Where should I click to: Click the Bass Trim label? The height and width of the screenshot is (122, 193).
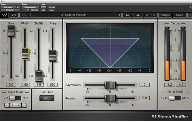(47, 92)
